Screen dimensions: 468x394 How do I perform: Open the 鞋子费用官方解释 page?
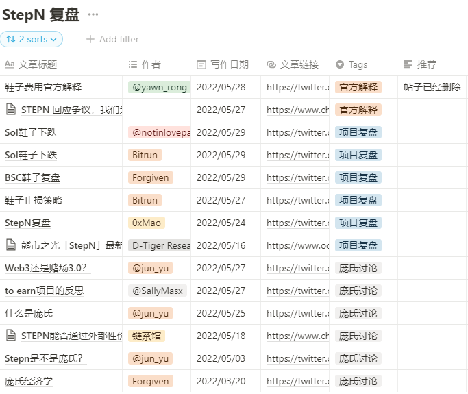pos(43,87)
